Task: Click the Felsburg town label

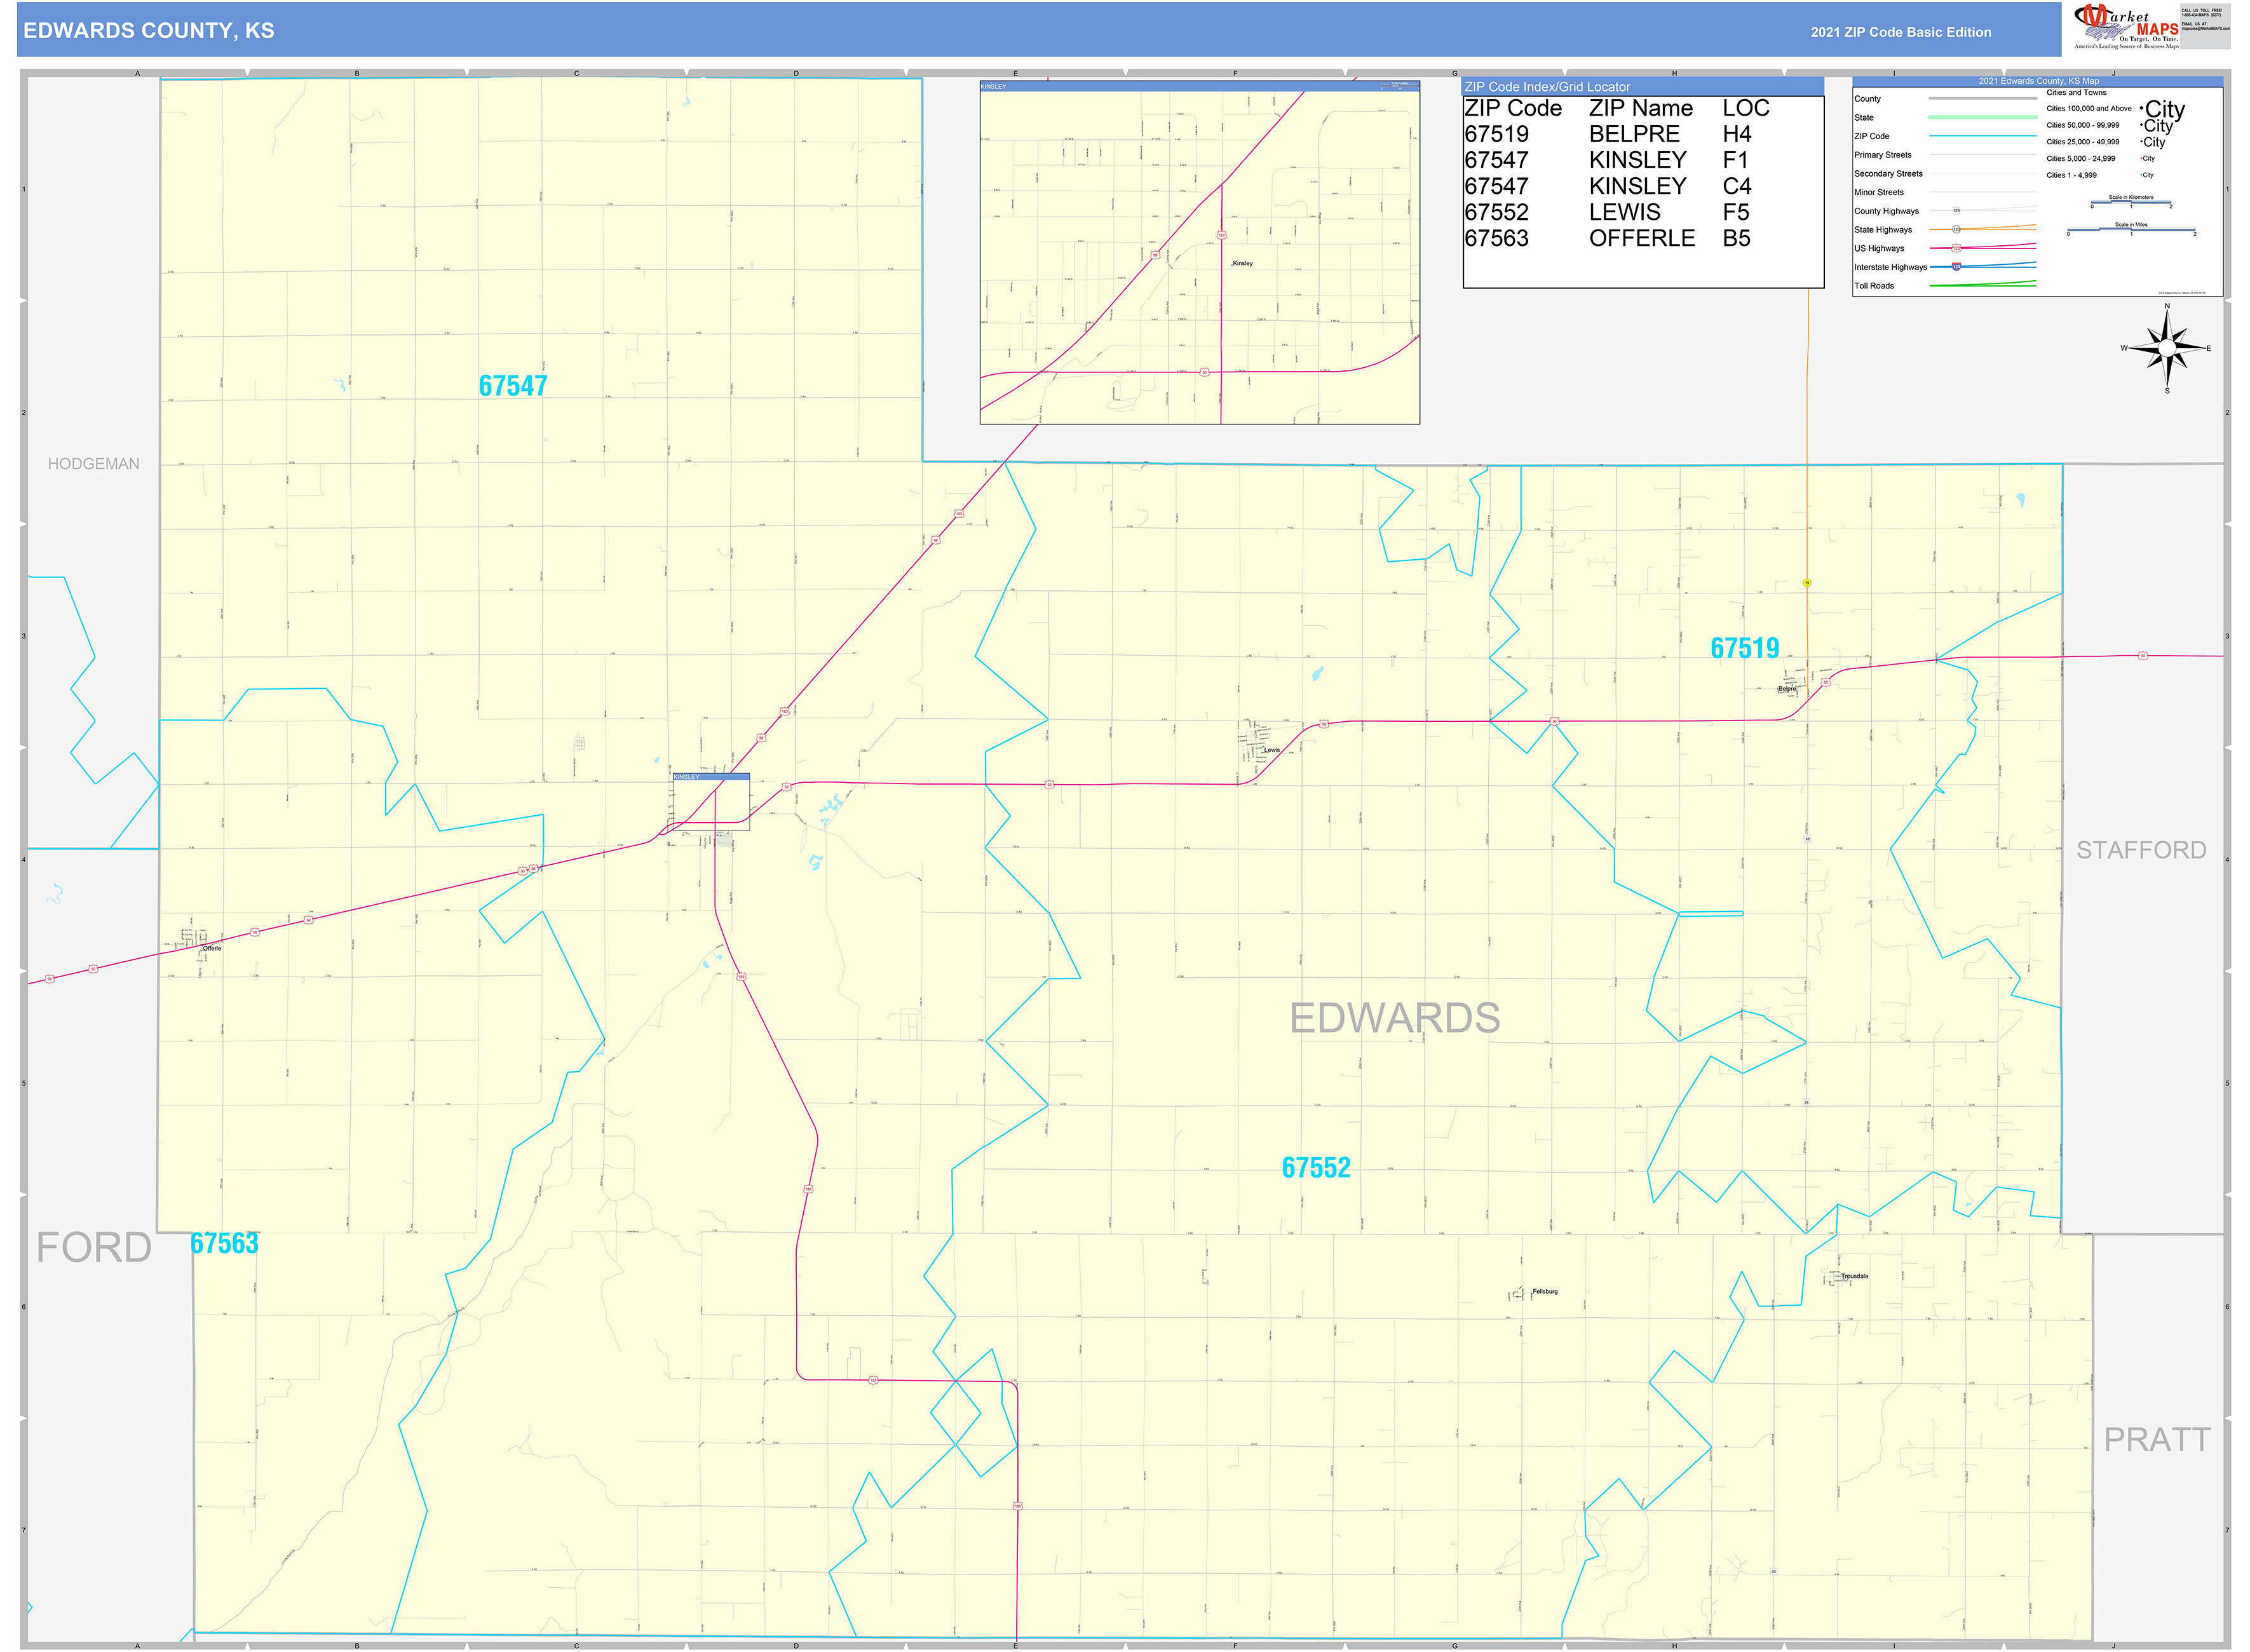Action: [x=1545, y=1291]
